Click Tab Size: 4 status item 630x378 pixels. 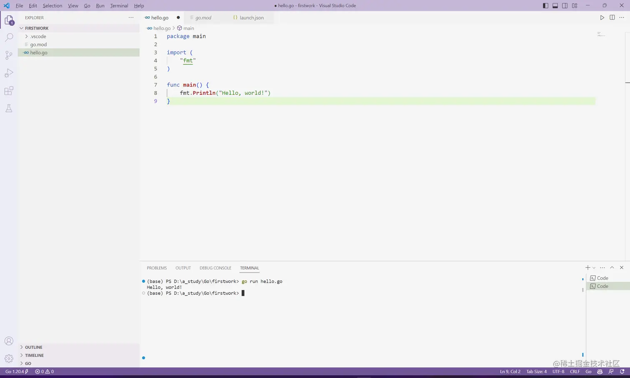pos(536,371)
